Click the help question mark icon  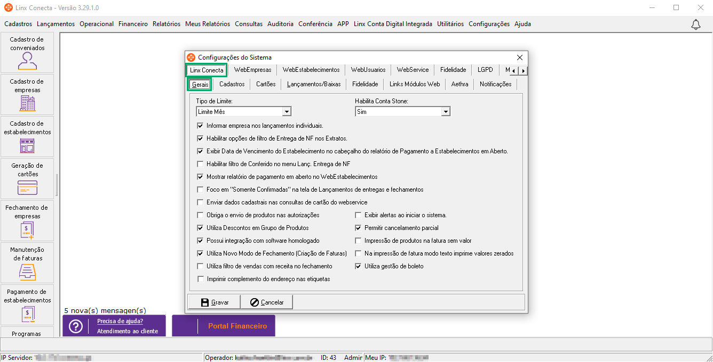coord(76,327)
